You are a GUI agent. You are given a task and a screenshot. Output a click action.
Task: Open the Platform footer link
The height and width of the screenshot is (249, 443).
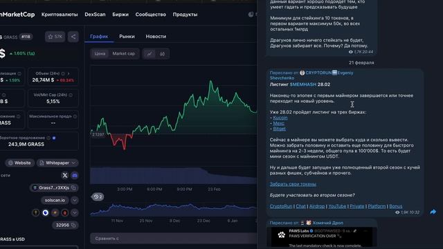[377, 206]
